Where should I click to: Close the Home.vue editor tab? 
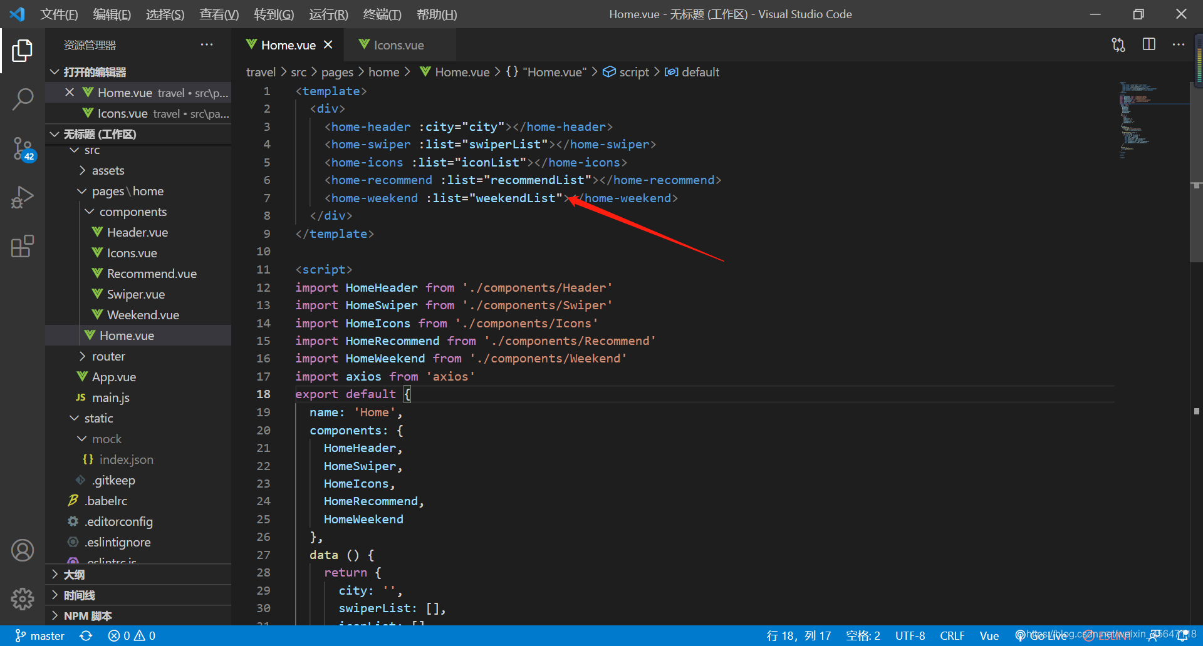click(328, 45)
